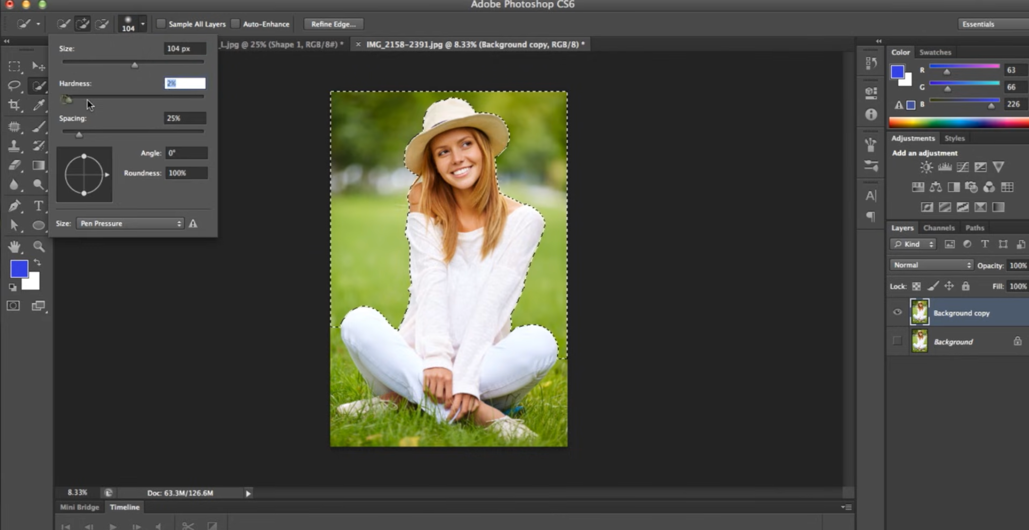Select the Move tool
Image resolution: width=1029 pixels, height=530 pixels.
click(38, 66)
